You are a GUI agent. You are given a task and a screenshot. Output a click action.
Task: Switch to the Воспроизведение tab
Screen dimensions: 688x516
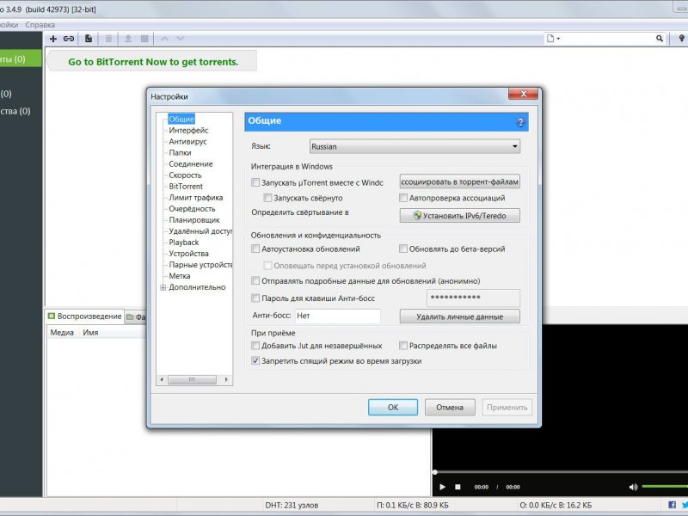(84, 316)
